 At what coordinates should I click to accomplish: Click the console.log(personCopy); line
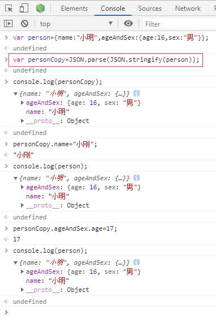[x=57, y=82]
